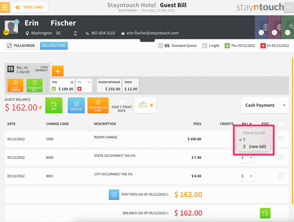
Task: Click charge code 8000
Action: (50, 158)
